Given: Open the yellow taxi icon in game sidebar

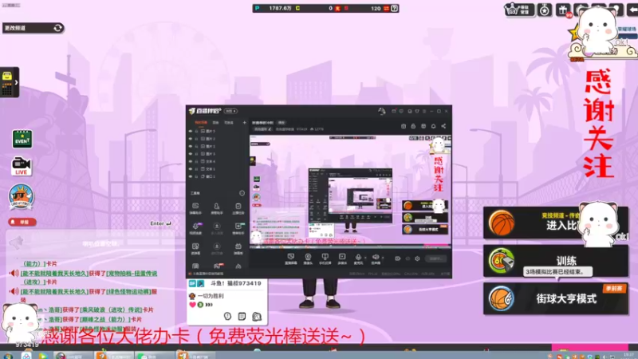Looking at the screenshot, I should pyautogui.click(x=7, y=76).
